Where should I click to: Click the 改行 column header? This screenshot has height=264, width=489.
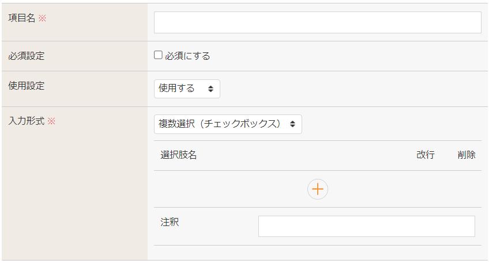[x=426, y=155]
